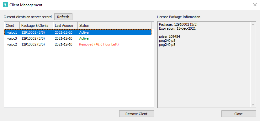Click the Client Management key icon
This screenshot has height=121, width=260.
(x=5, y=5)
